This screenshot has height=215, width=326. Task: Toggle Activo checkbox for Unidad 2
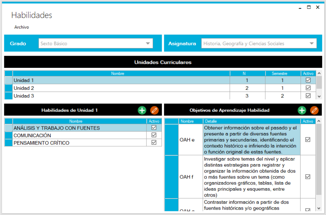point(308,88)
